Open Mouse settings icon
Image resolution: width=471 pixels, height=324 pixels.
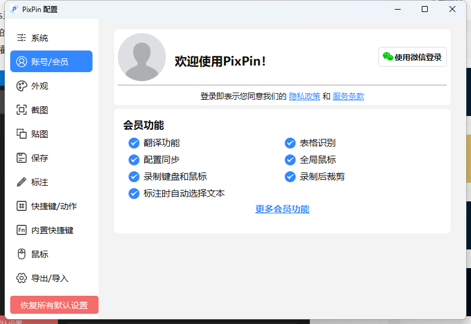22,254
